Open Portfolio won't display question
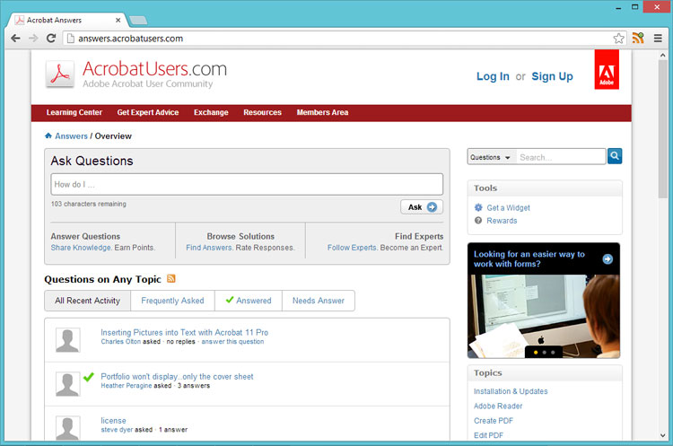The width and height of the screenshot is (673, 446). click(x=177, y=377)
